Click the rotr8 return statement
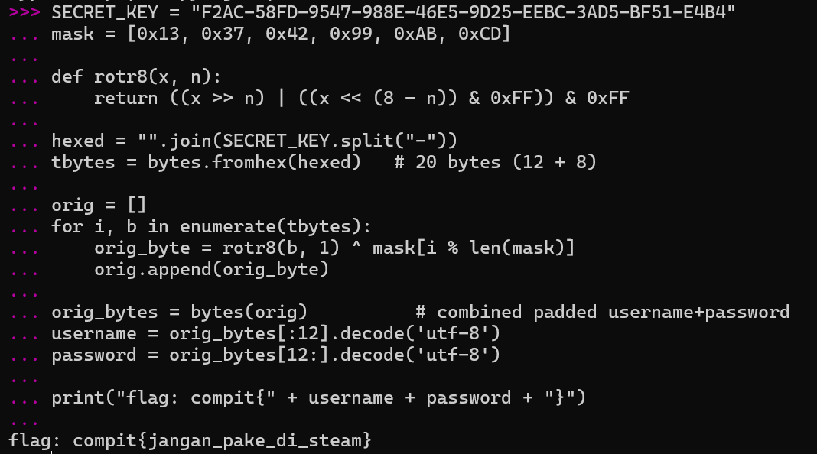The height and width of the screenshot is (454, 817). tap(361, 99)
